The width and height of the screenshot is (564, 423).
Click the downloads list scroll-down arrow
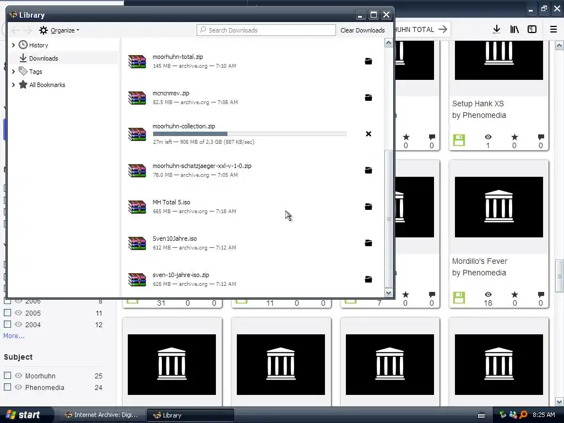[388, 293]
